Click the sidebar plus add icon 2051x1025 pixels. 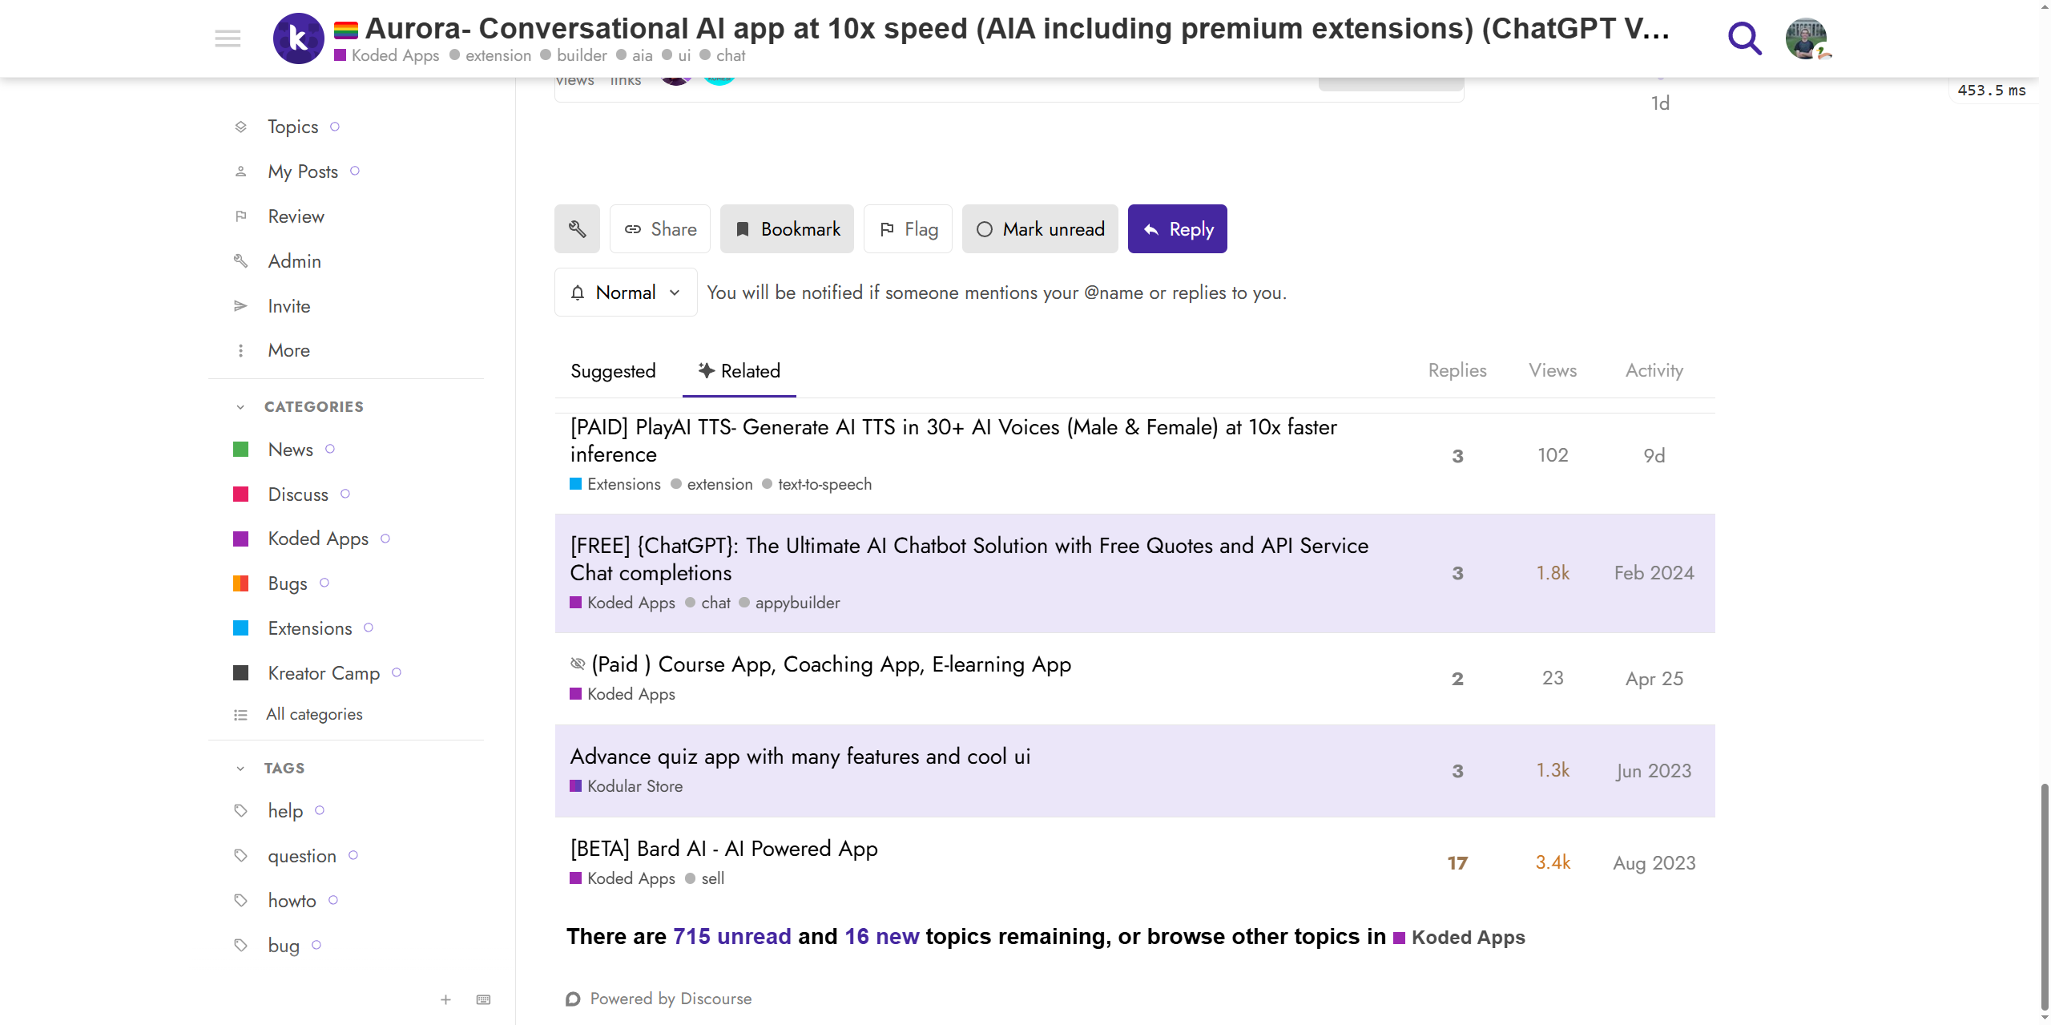(x=445, y=999)
